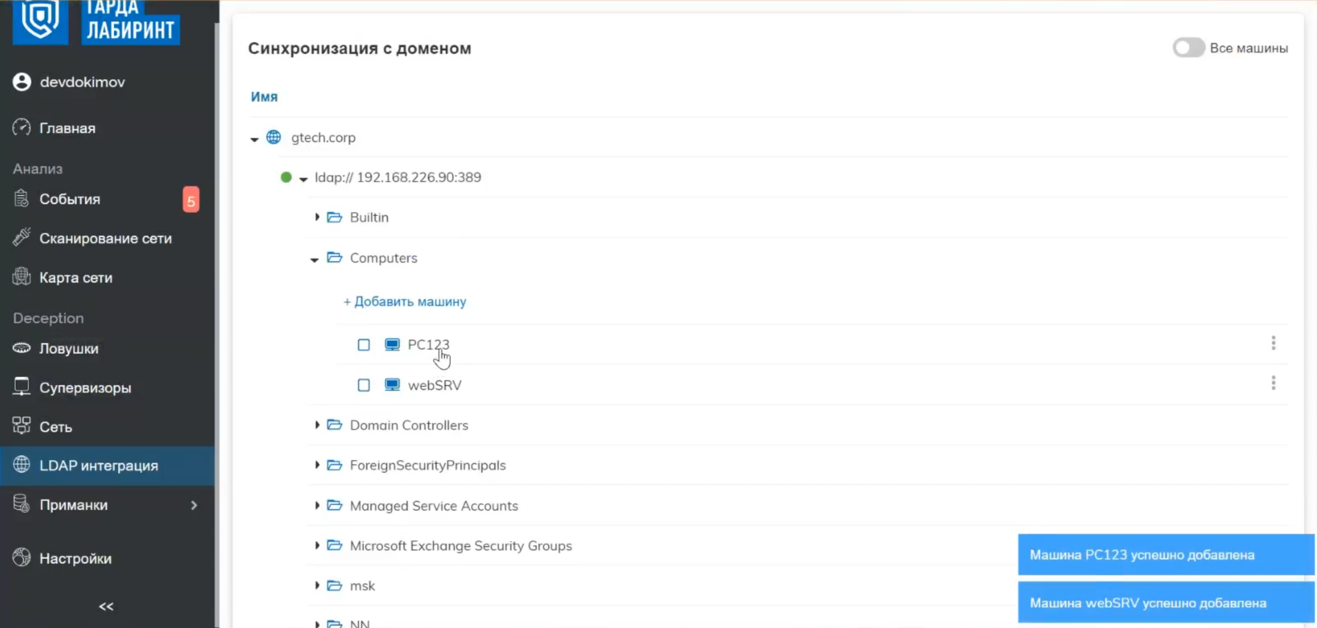
Task: Toggle the Все машины switch
Action: point(1188,48)
